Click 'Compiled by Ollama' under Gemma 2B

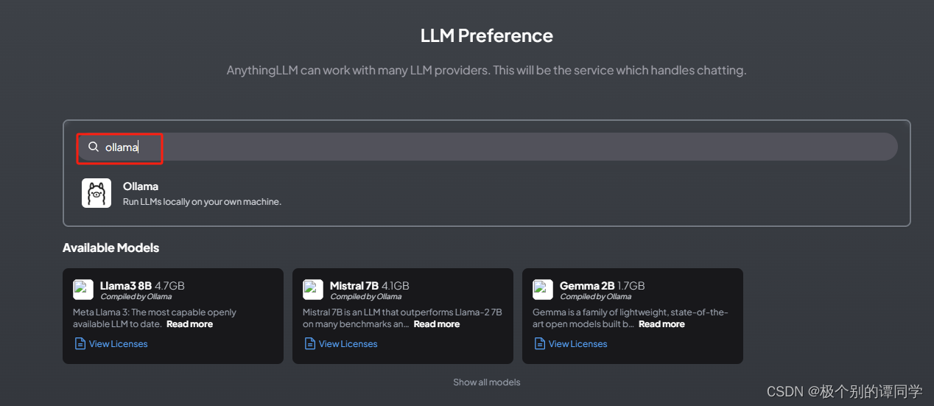pos(596,297)
